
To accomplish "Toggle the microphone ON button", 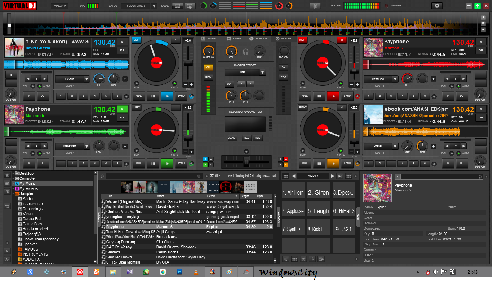I will (284, 68).
